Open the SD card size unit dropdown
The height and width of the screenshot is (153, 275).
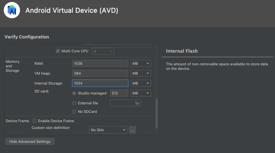click(141, 93)
